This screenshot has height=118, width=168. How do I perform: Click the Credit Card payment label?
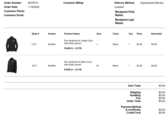tap(133, 113)
